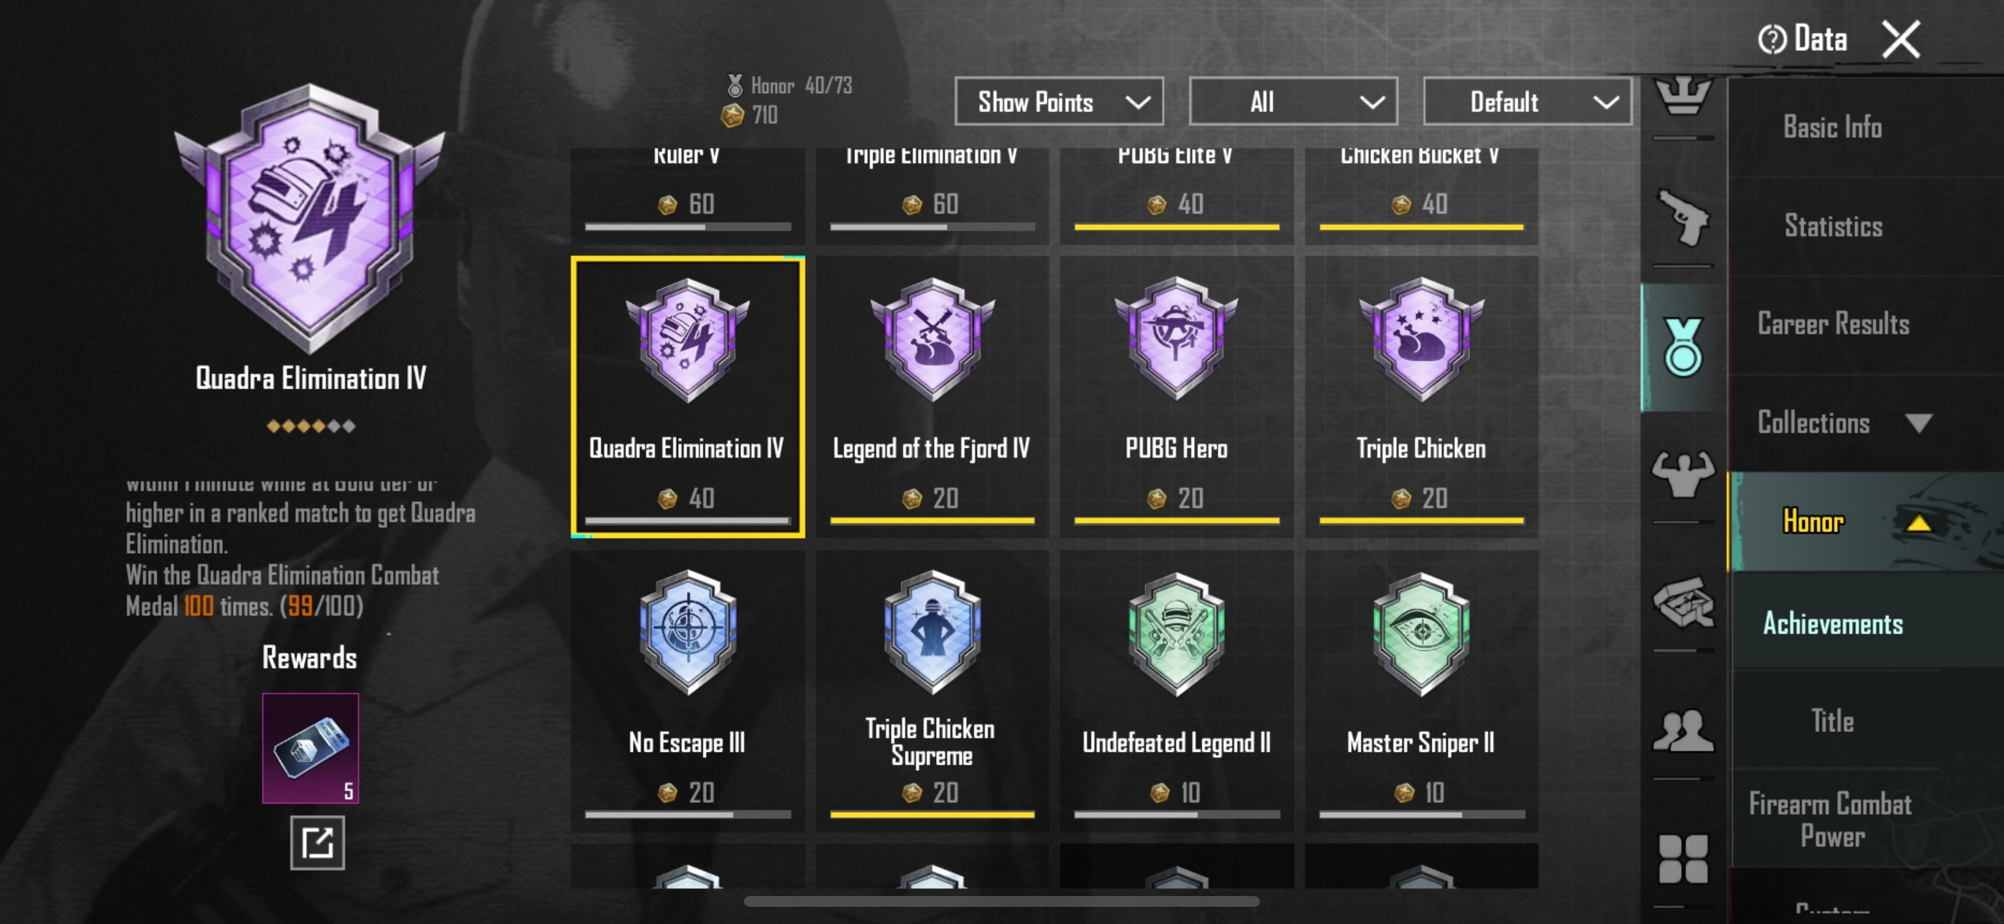
Task: Click the share reward icon
Action: [318, 842]
